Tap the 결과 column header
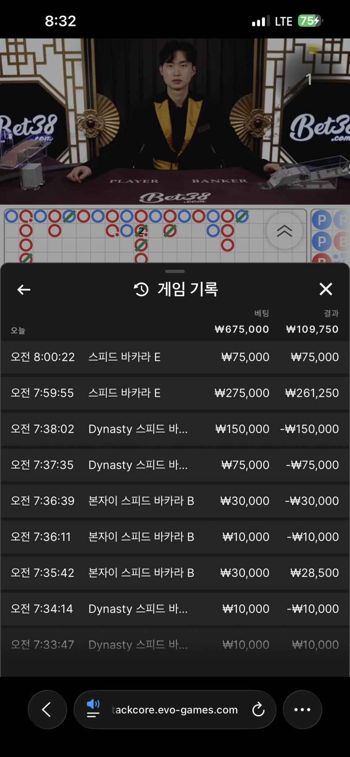Image resolution: width=350 pixels, height=757 pixels. (x=331, y=313)
